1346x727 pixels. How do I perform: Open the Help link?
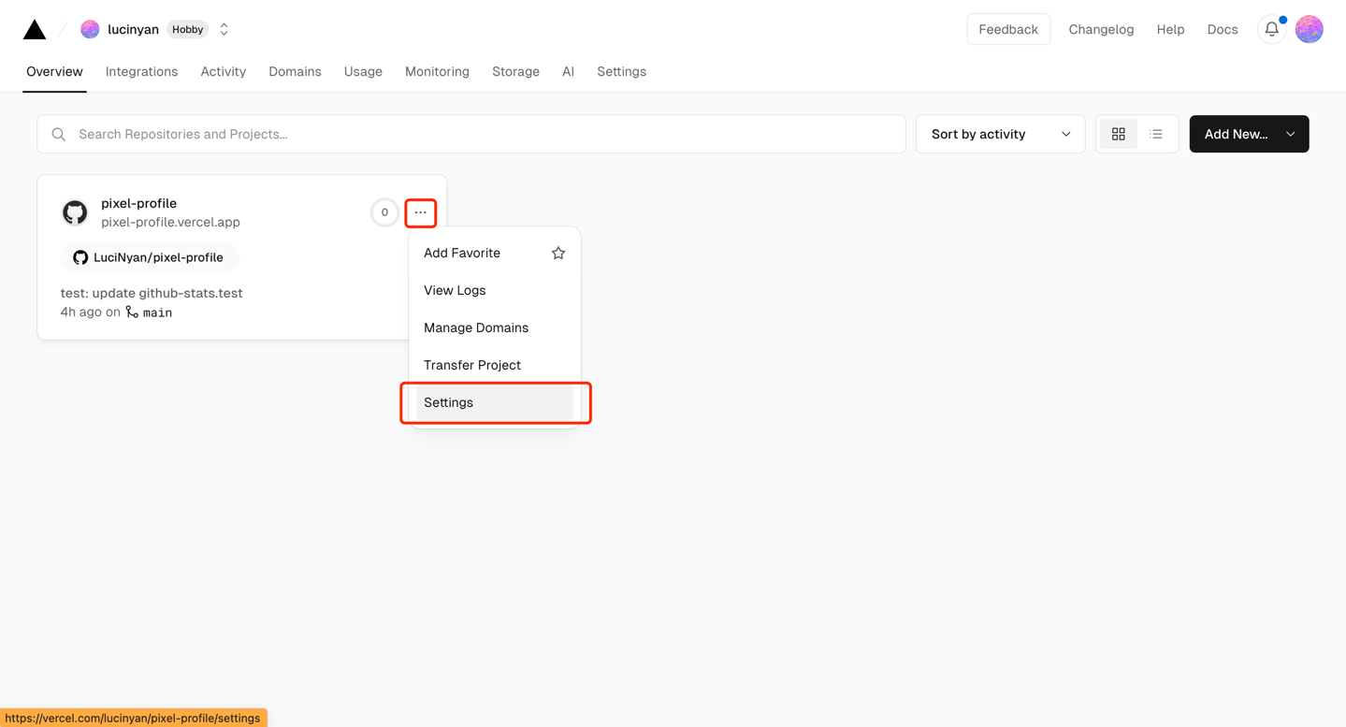tap(1170, 29)
